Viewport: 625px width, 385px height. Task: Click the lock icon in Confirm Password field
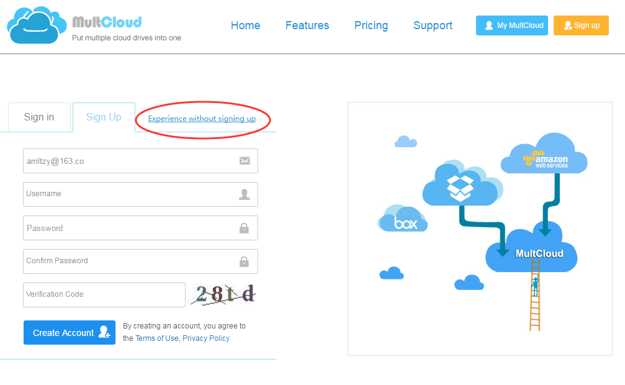click(244, 261)
